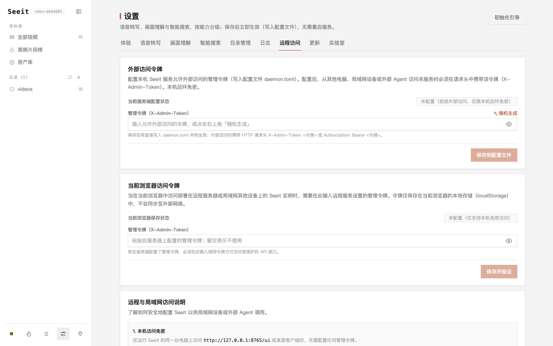Open the videos folder

click(x=46, y=89)
